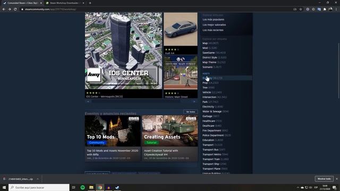340x191 pixels.
Task: Close the Comunidad Steam tab
Action: click(41, 3)
